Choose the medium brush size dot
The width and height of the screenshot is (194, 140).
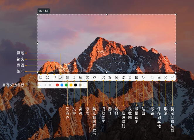(45, 85)
